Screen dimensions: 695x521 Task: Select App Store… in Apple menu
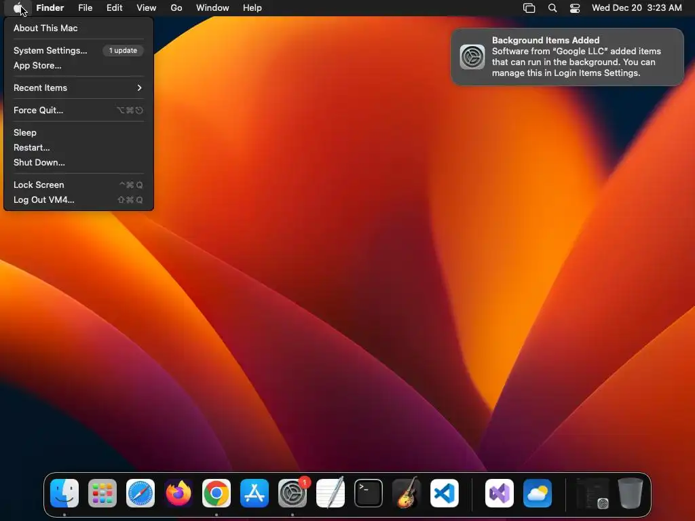79,66
